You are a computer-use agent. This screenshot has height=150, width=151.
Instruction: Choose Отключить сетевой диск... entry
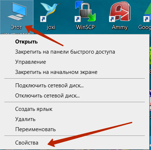(x=47, y=96)
